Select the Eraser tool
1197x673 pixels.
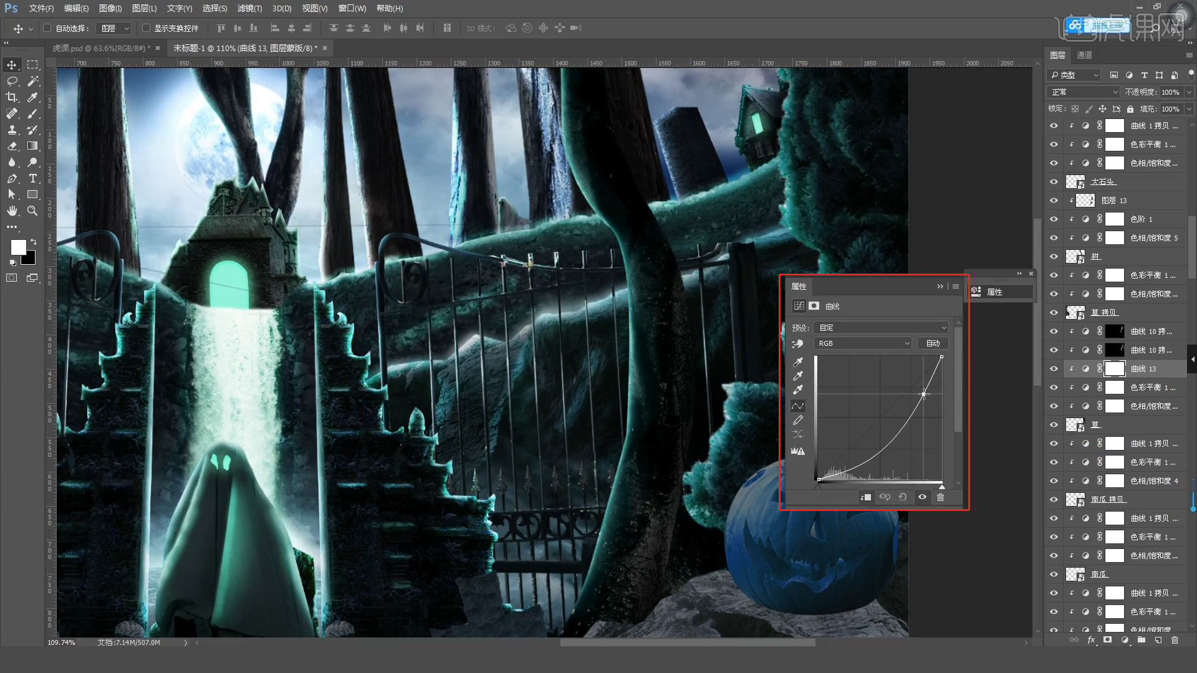pyautogui.click(x=12, y=146)
